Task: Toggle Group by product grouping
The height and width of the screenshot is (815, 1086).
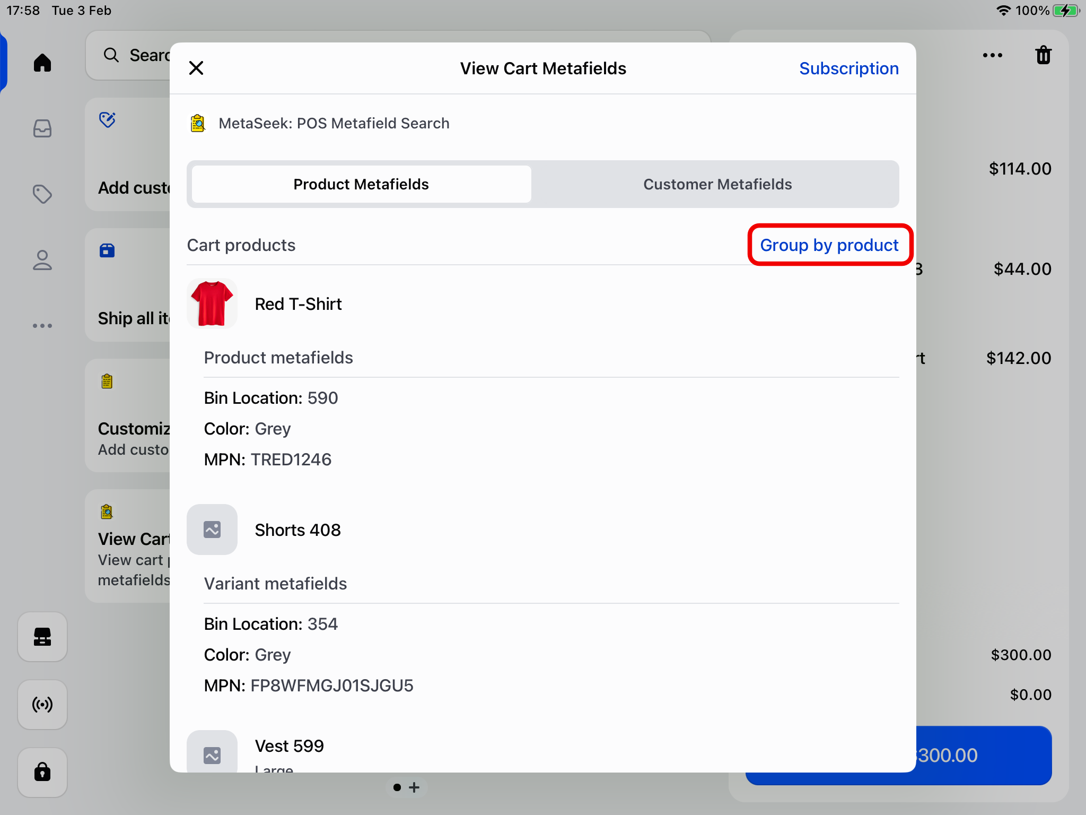Action: pos(829,245)
